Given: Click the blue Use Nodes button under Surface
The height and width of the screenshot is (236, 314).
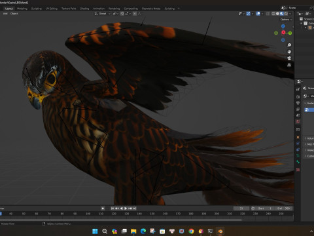Looking at the screenshot, I should [x=309, y=110].
